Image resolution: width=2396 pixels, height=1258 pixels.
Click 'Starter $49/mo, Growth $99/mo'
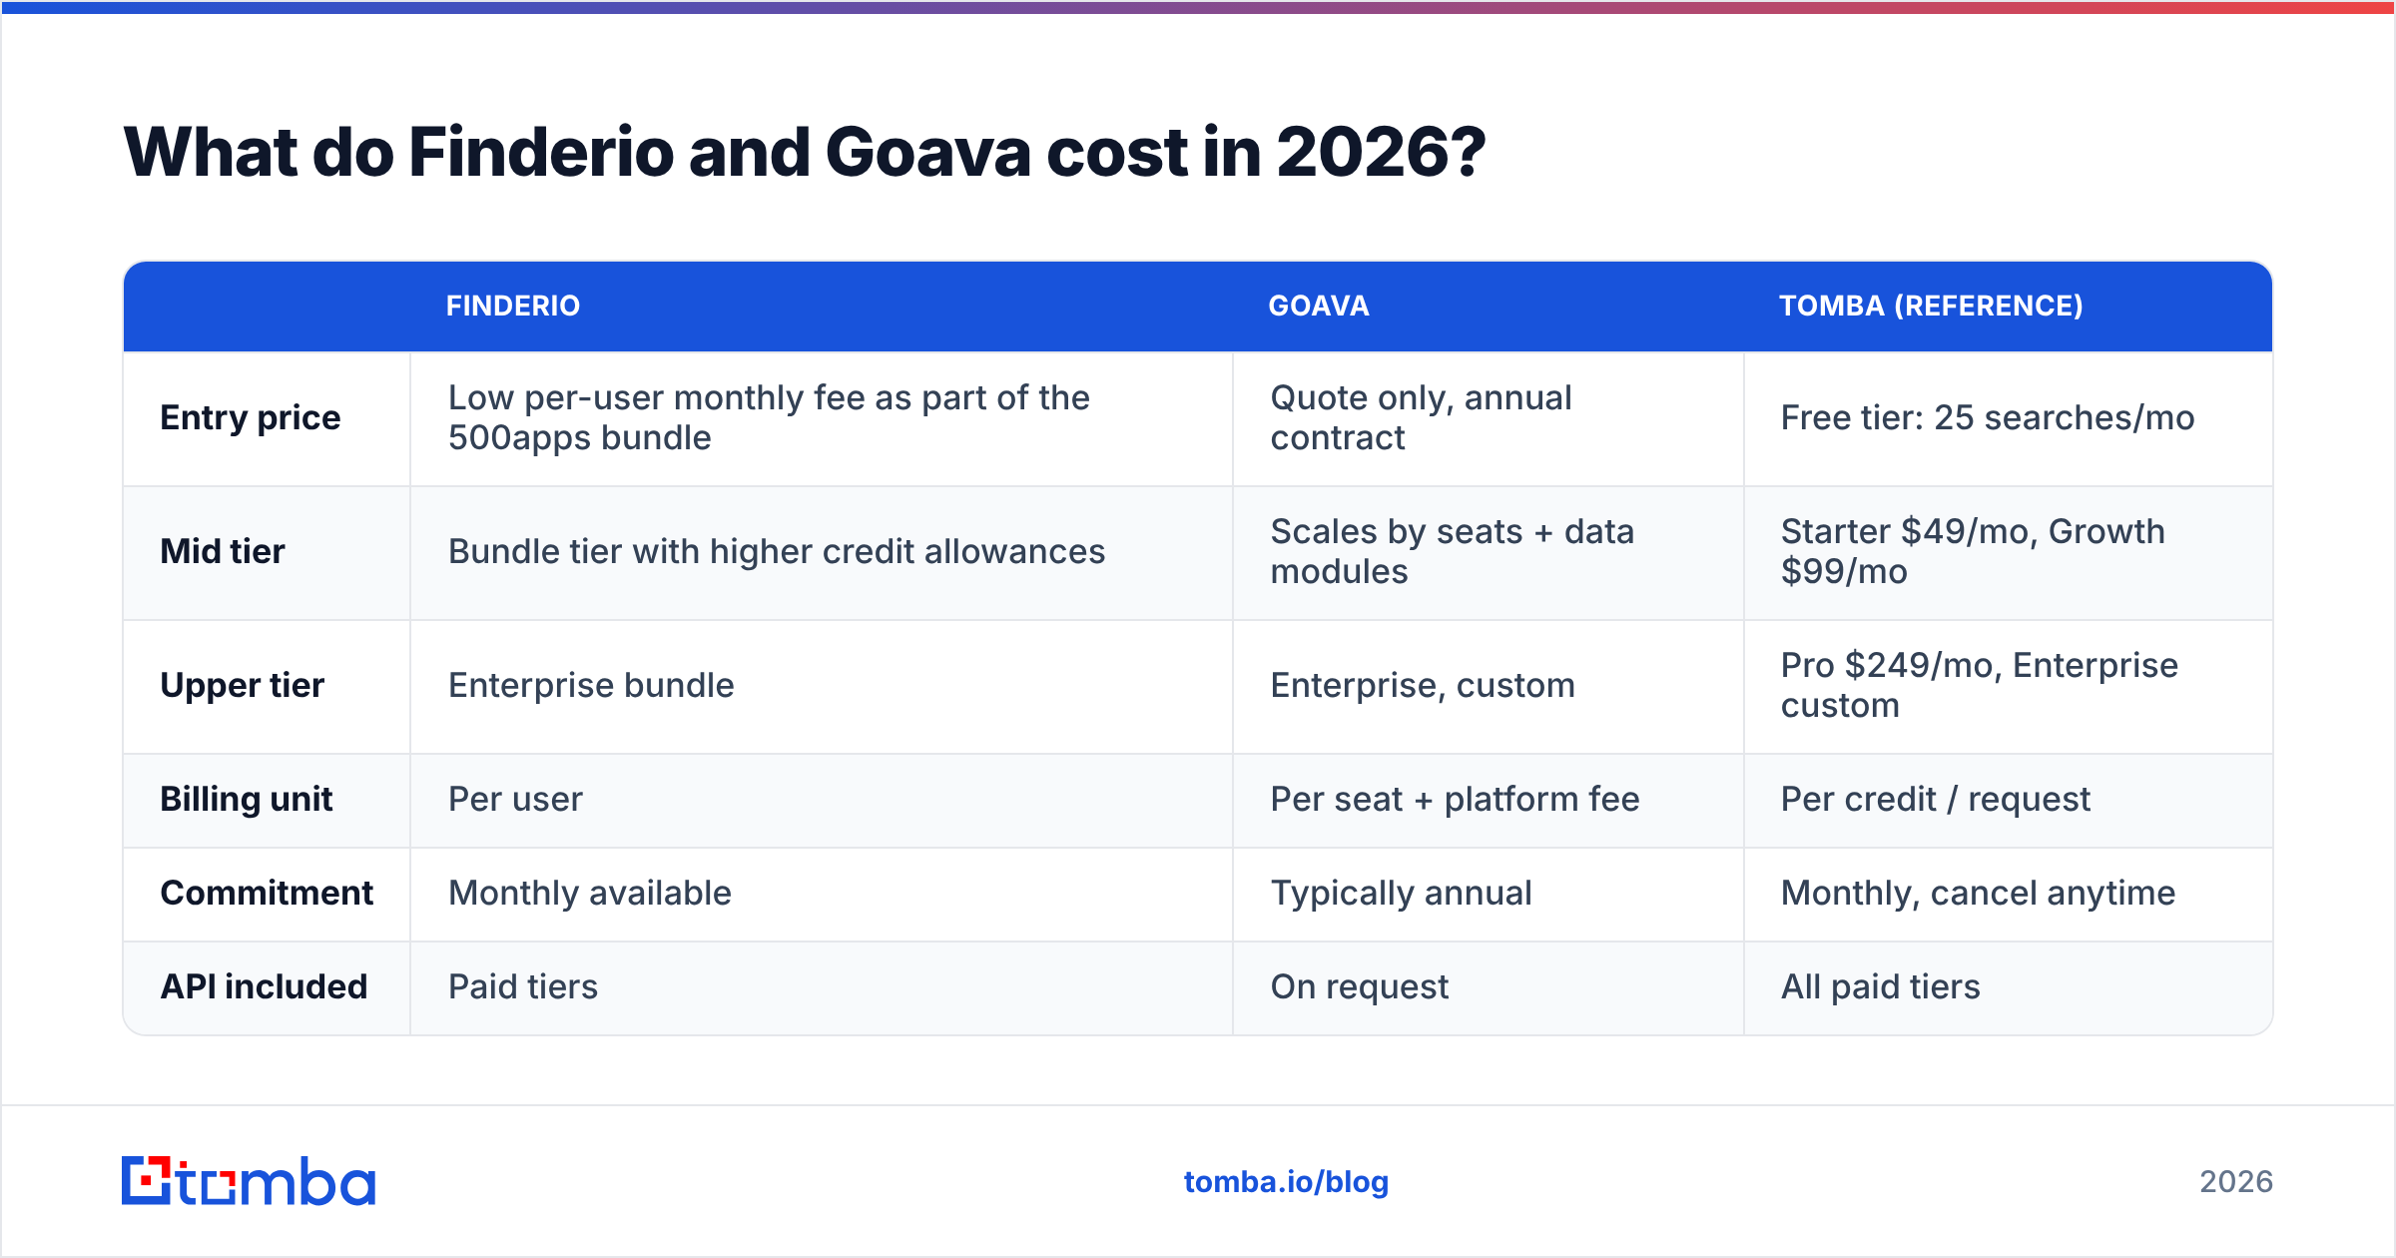pos(1973,551)
